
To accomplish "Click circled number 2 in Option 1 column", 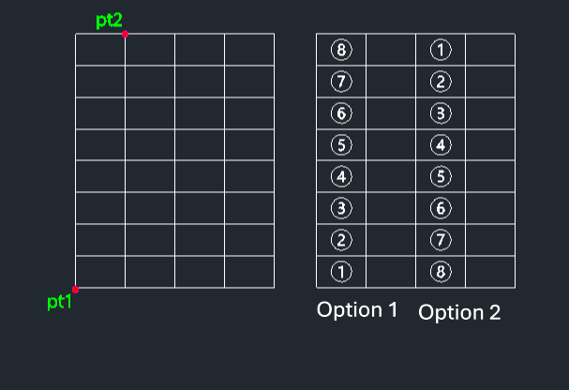I will 341,240.
